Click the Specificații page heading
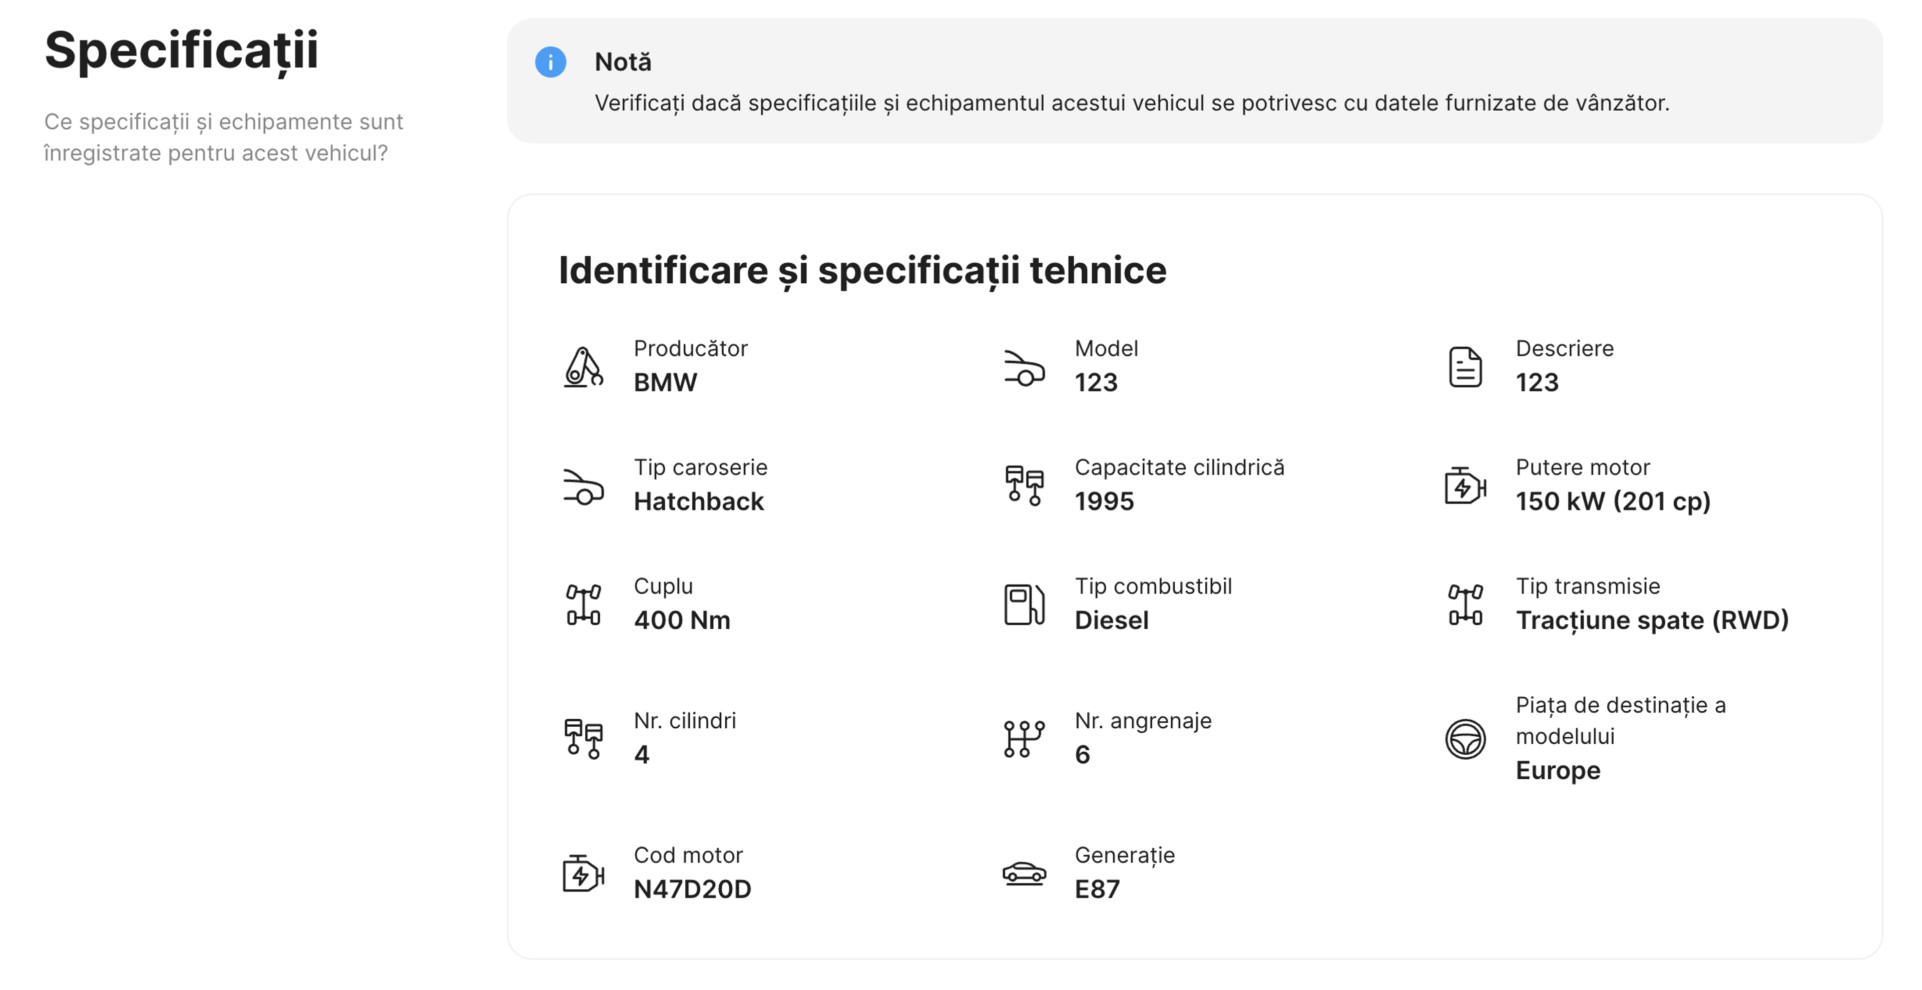Image resolution: width=1922 pixels, height=990 pixels. 181,51
